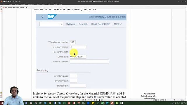Close the open PDF document tab
The image size is (187, 105).
[27, 8]
